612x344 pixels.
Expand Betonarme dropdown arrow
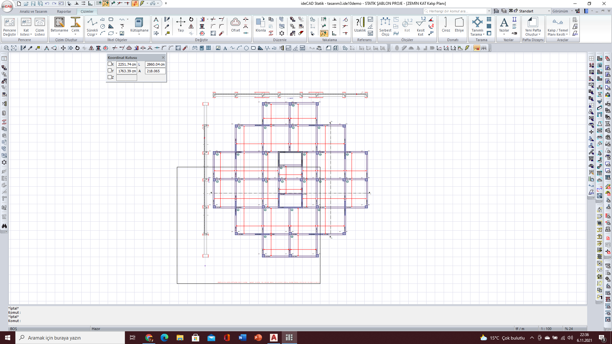(x=59, y=34)
